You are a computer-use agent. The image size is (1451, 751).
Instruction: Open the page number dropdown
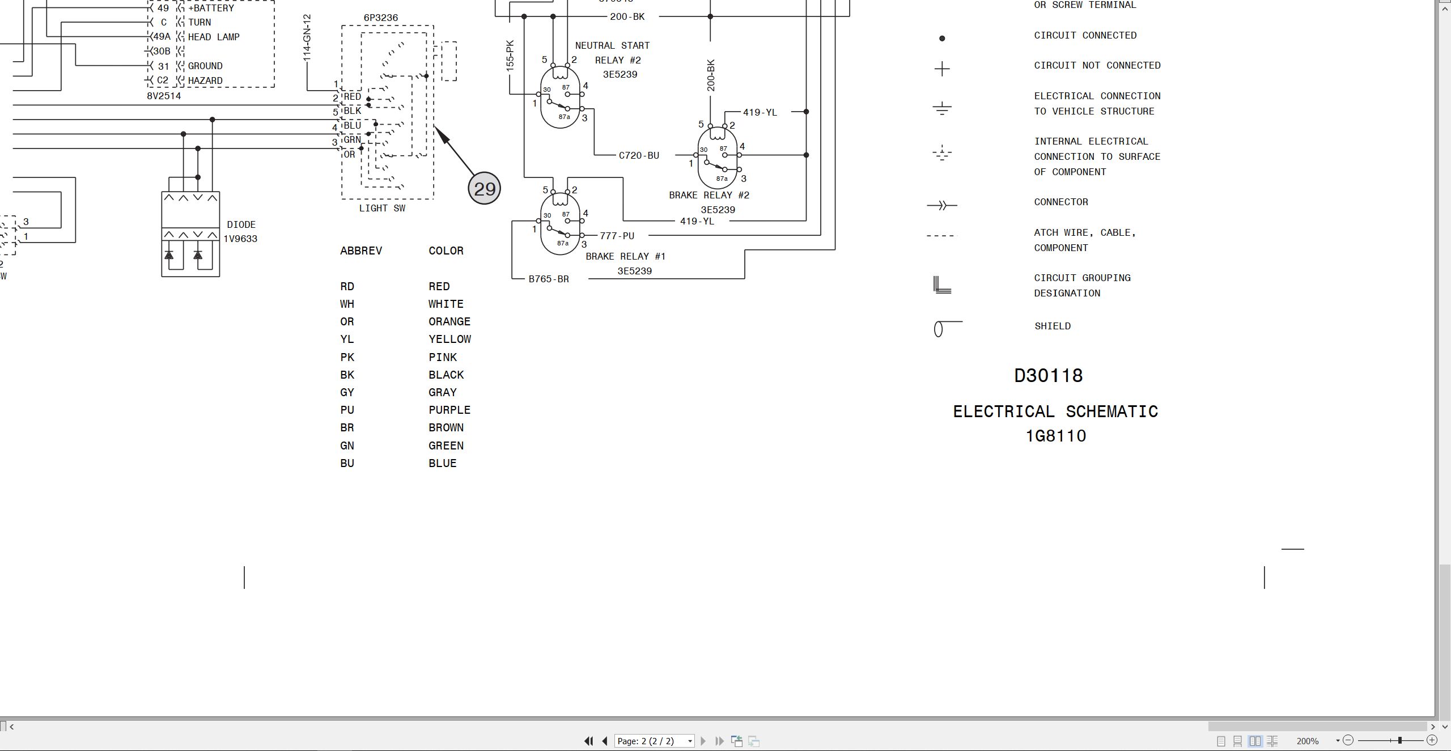coord(690,741)
